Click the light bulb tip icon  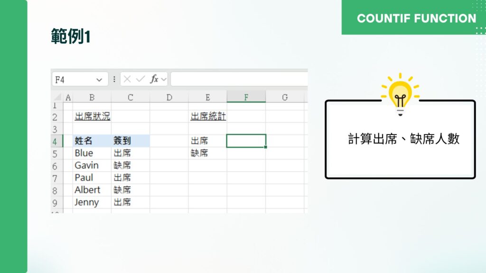400,94
